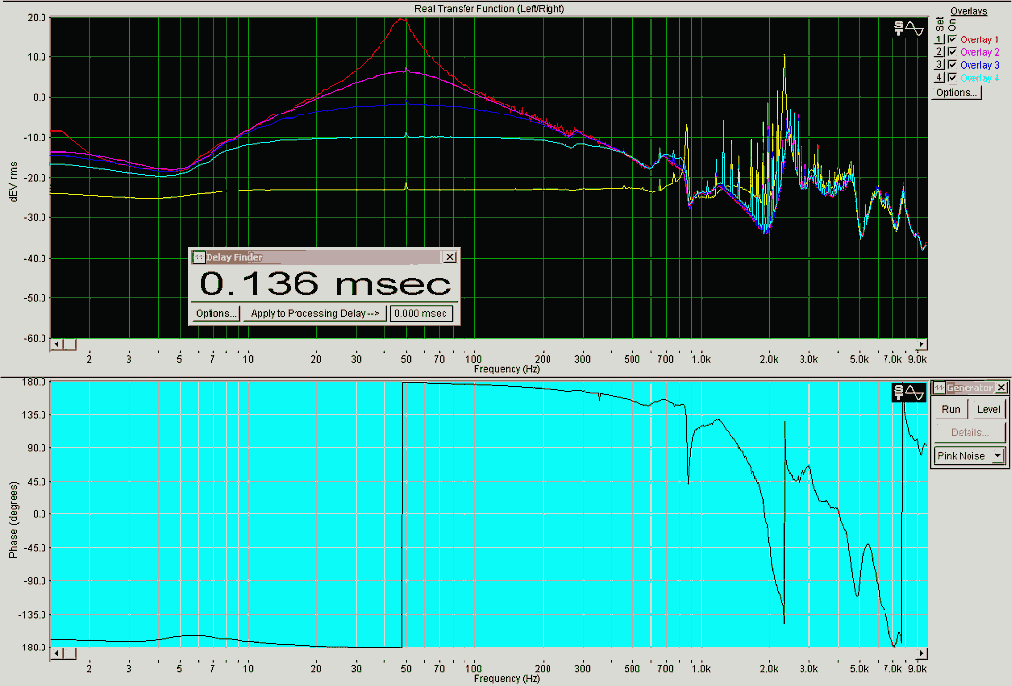Open Overlays Options button

click(x=956, y=92)
